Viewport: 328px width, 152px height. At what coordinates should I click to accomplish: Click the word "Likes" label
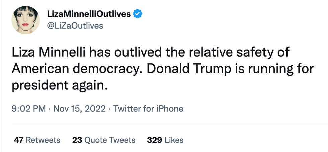(174, 140)
